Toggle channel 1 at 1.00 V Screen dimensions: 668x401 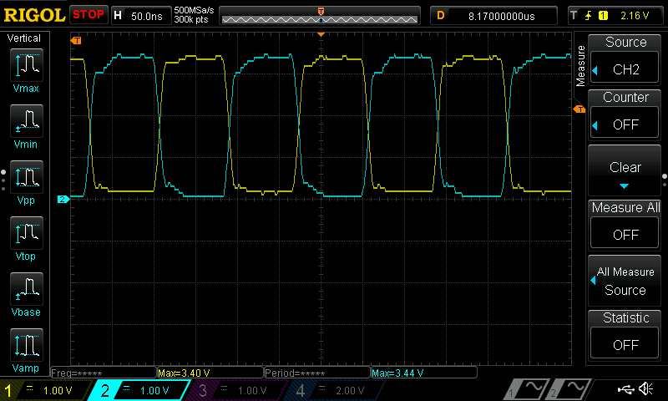46,390
